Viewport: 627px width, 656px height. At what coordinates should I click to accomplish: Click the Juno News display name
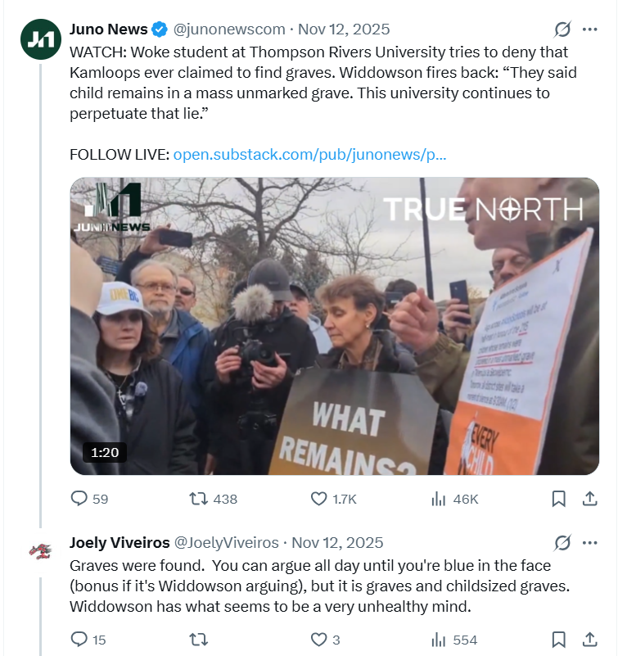(x=109, y=29)
